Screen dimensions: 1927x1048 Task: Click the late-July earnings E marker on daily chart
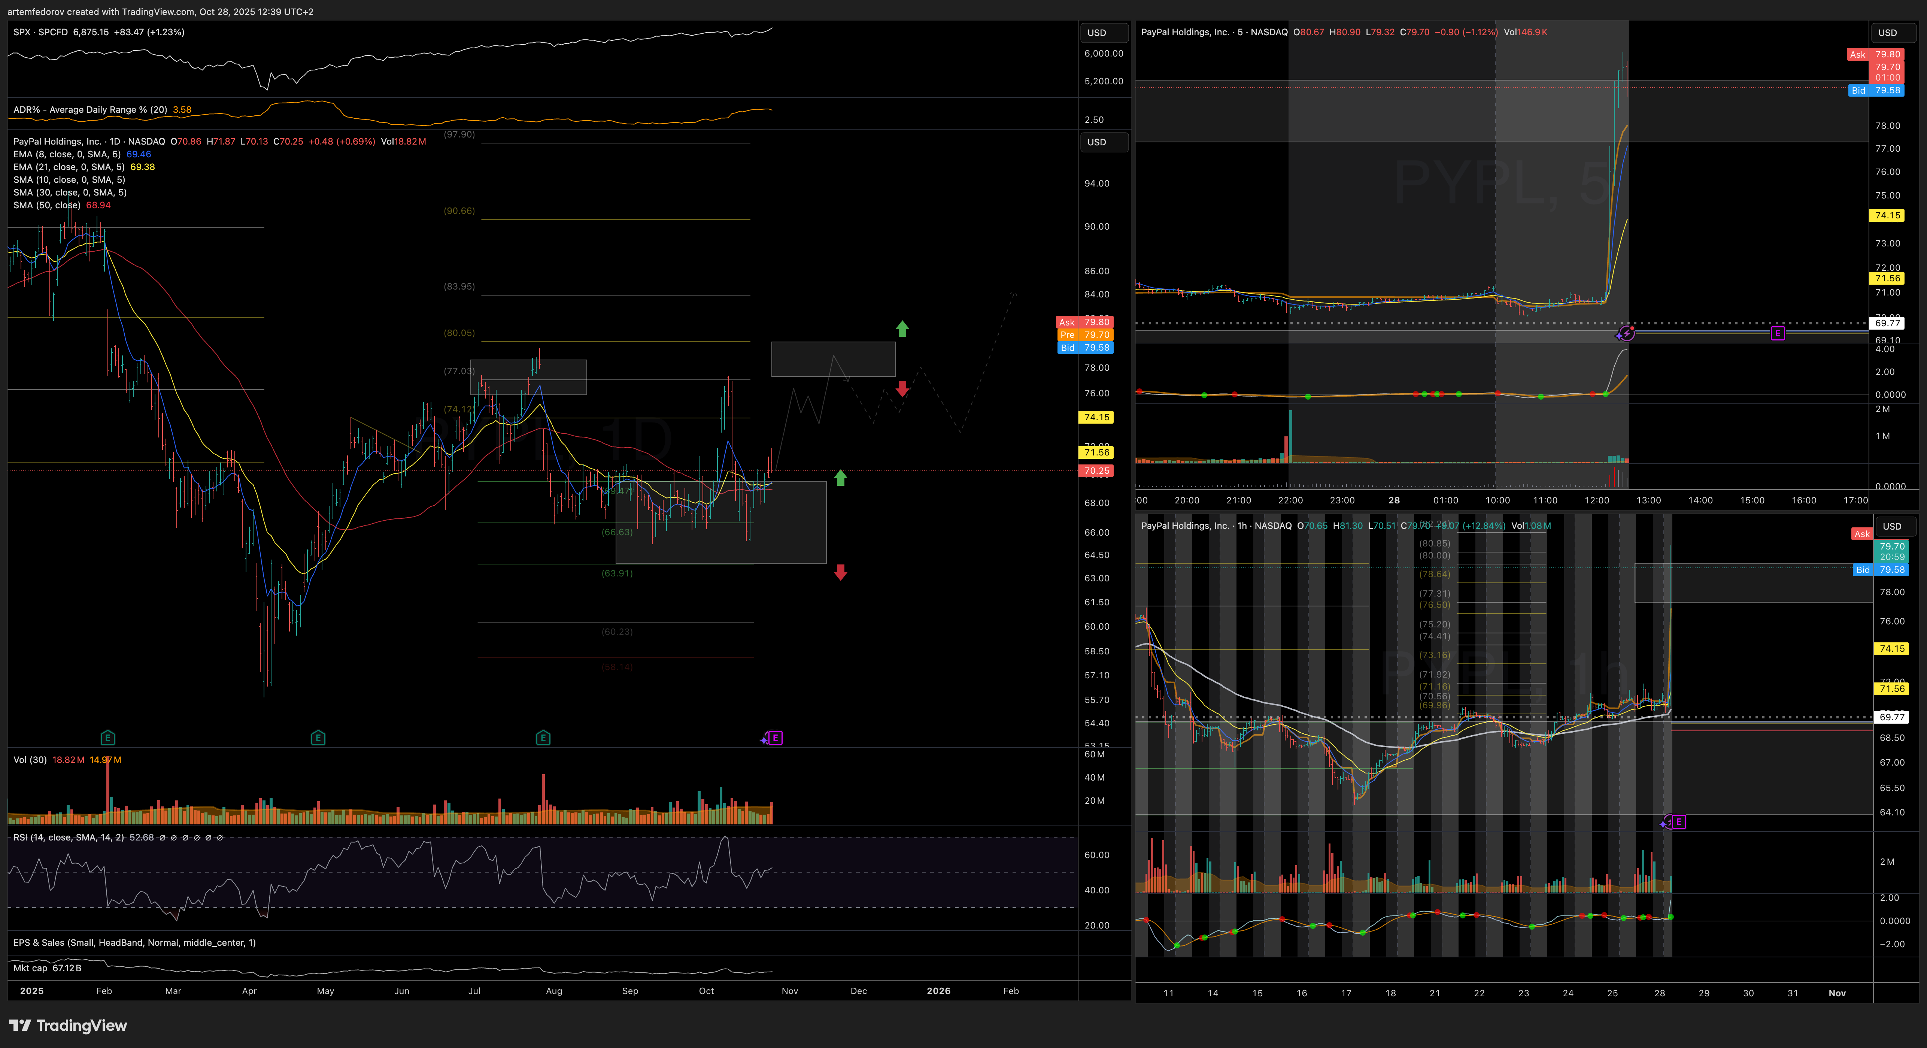coord(543,737)
